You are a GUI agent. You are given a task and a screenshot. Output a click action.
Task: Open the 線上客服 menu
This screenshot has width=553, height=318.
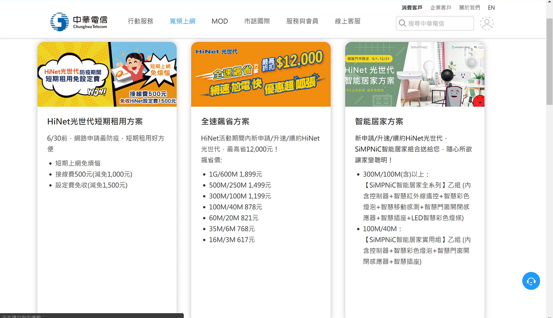coord(348,21)
